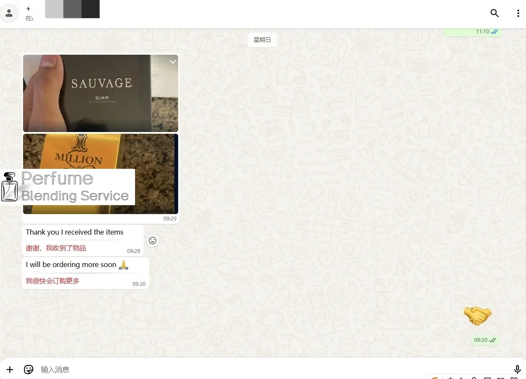The width and height of the screenshot is (526, 379).
Task: Click the translation '谢谢，我收到了物品'
Action: click(x=56, y=248)
